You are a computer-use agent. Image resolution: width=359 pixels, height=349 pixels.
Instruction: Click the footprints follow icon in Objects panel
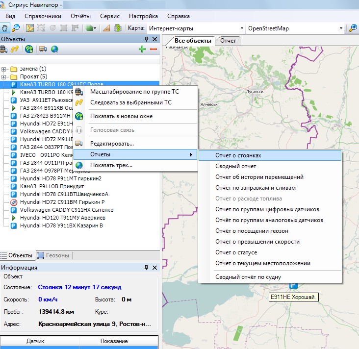click(x=15, y=49)
